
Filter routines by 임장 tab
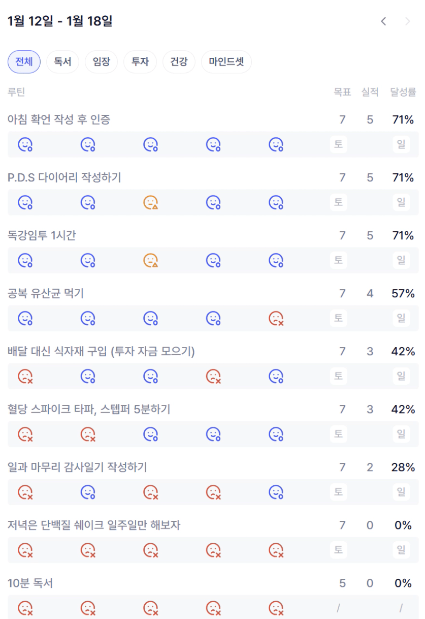coord(101,62)
